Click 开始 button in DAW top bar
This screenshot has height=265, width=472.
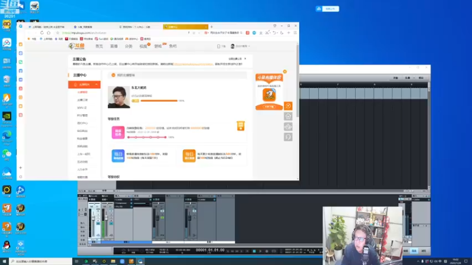click(395, 78)
